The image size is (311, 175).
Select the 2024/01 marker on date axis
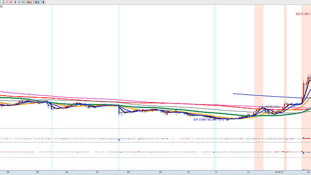click(x=278, y=172)
